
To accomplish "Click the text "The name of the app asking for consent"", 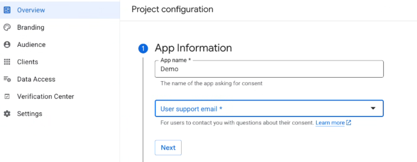I will [x=211, y=83].
